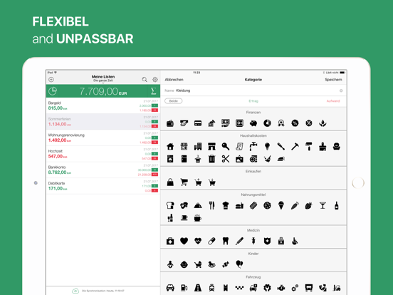Open the Hochzeit list
The image size is (393, 295).
pyautogui.click(x=103, y=154)
